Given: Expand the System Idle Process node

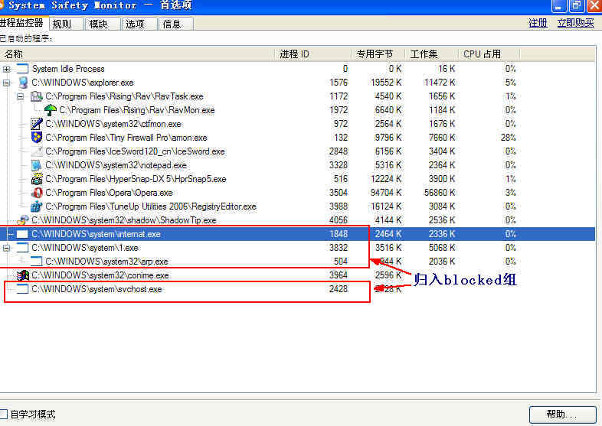Looking at the screenshot, I should (x=7, y=69).
